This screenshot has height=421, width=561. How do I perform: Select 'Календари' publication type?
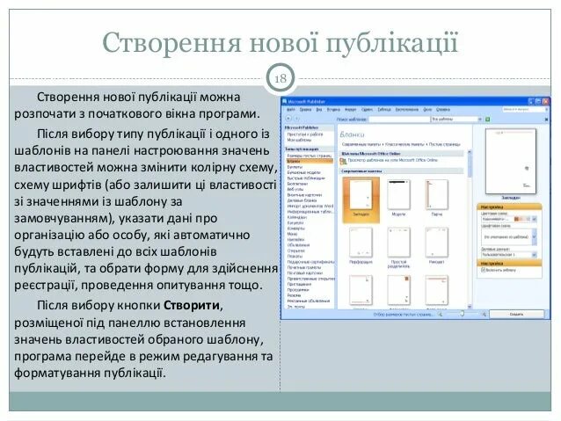point(297,217)
